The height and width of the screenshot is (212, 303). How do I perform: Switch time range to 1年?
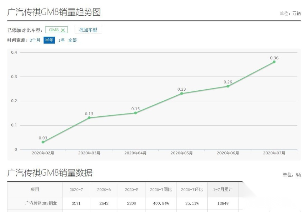coord(62,40)
